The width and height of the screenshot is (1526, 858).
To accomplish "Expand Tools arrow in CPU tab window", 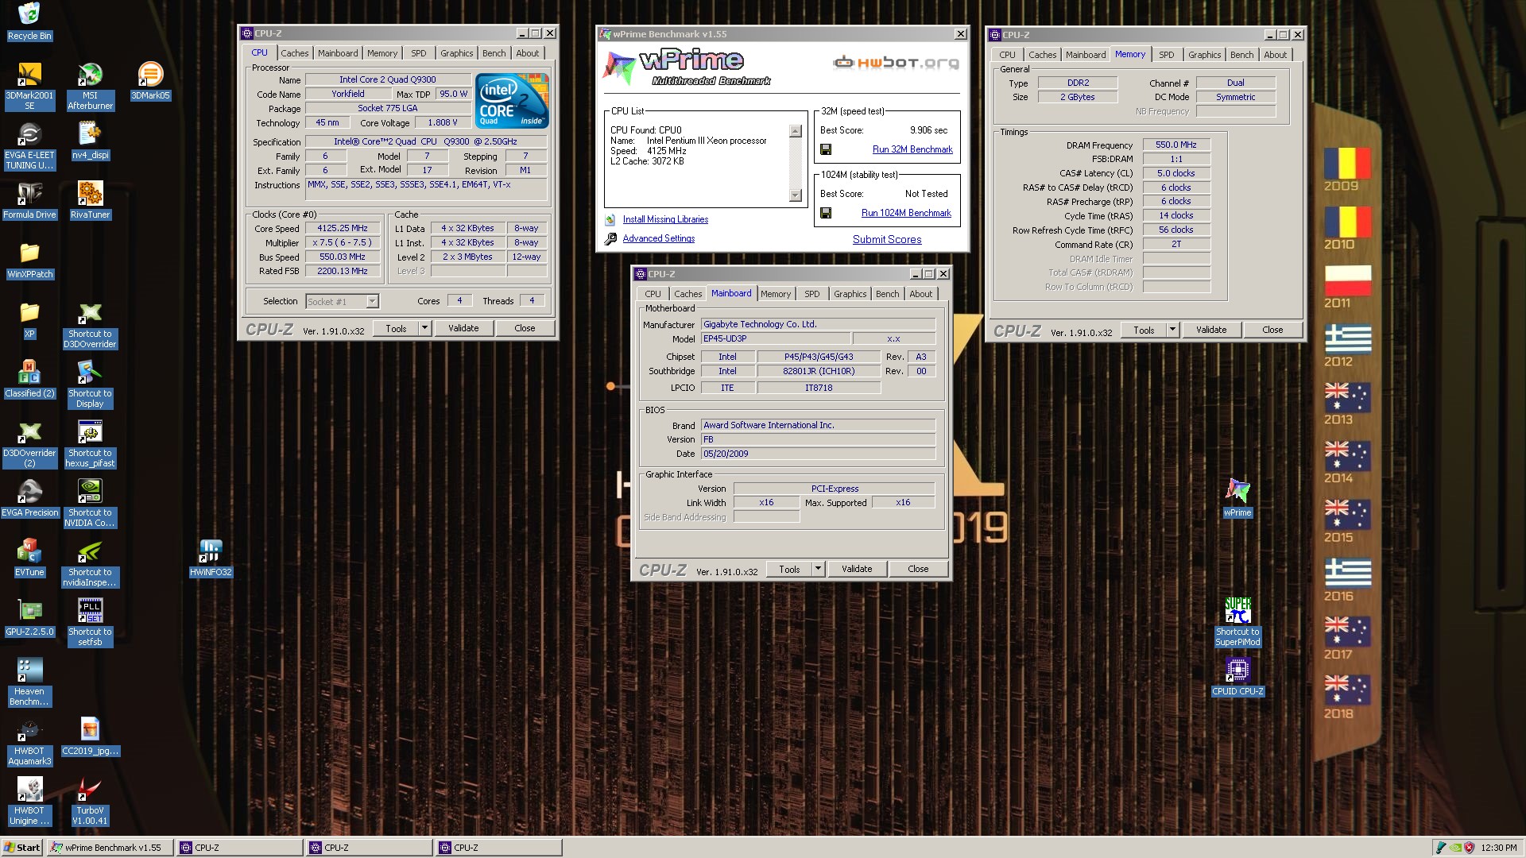I will (x=424, y=328).
